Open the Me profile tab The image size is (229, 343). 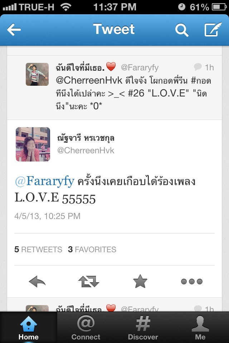(200, 327)
